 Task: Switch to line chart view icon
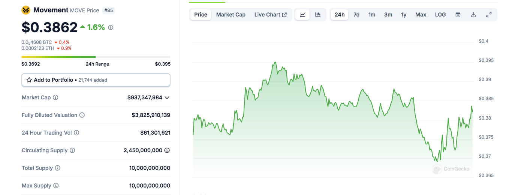pos(302,15)
